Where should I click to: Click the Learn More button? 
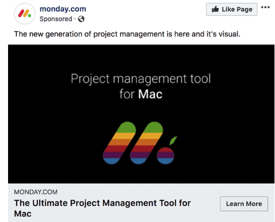pos(244,204)
